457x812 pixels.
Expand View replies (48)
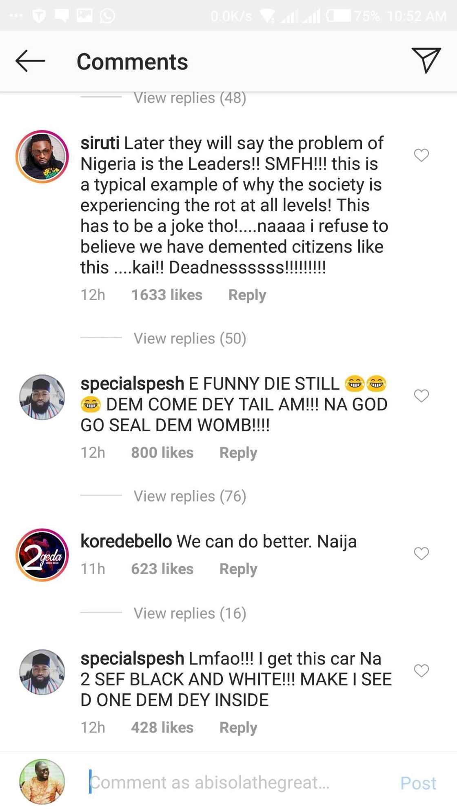click(x=190, y=97)
